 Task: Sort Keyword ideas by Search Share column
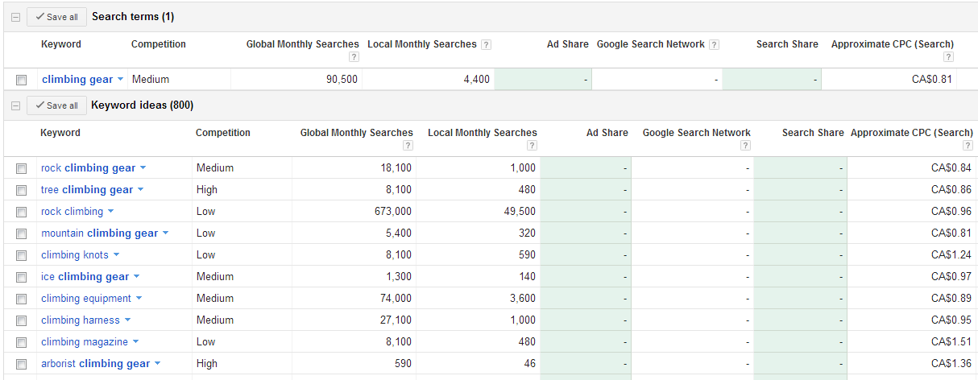point(813,133)
